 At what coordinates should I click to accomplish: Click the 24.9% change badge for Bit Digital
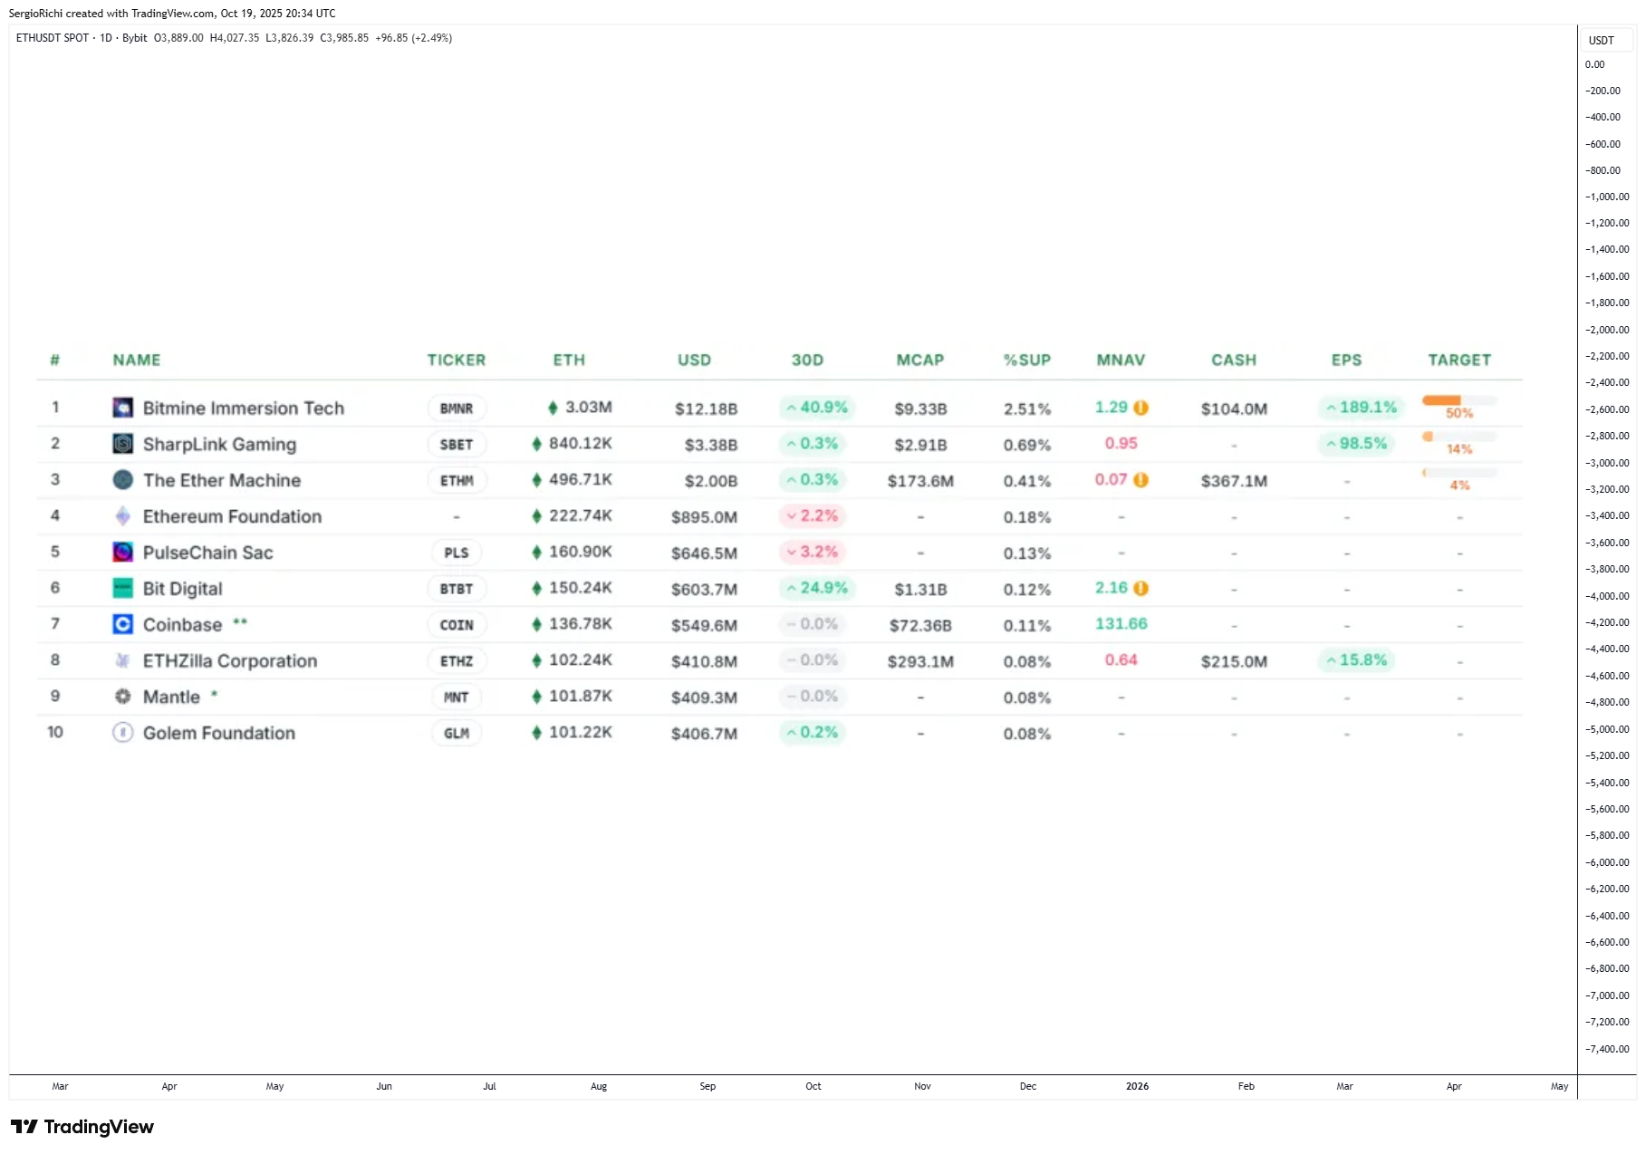coord(817,588)
